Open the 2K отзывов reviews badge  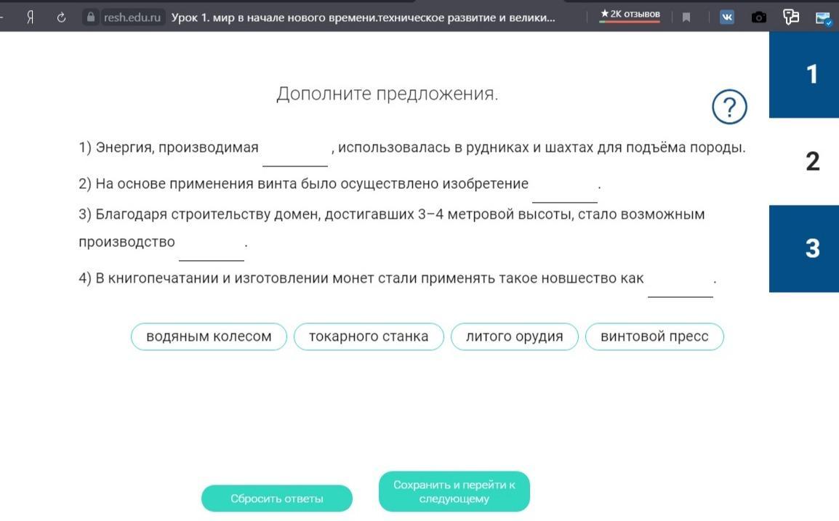(630, 15)
